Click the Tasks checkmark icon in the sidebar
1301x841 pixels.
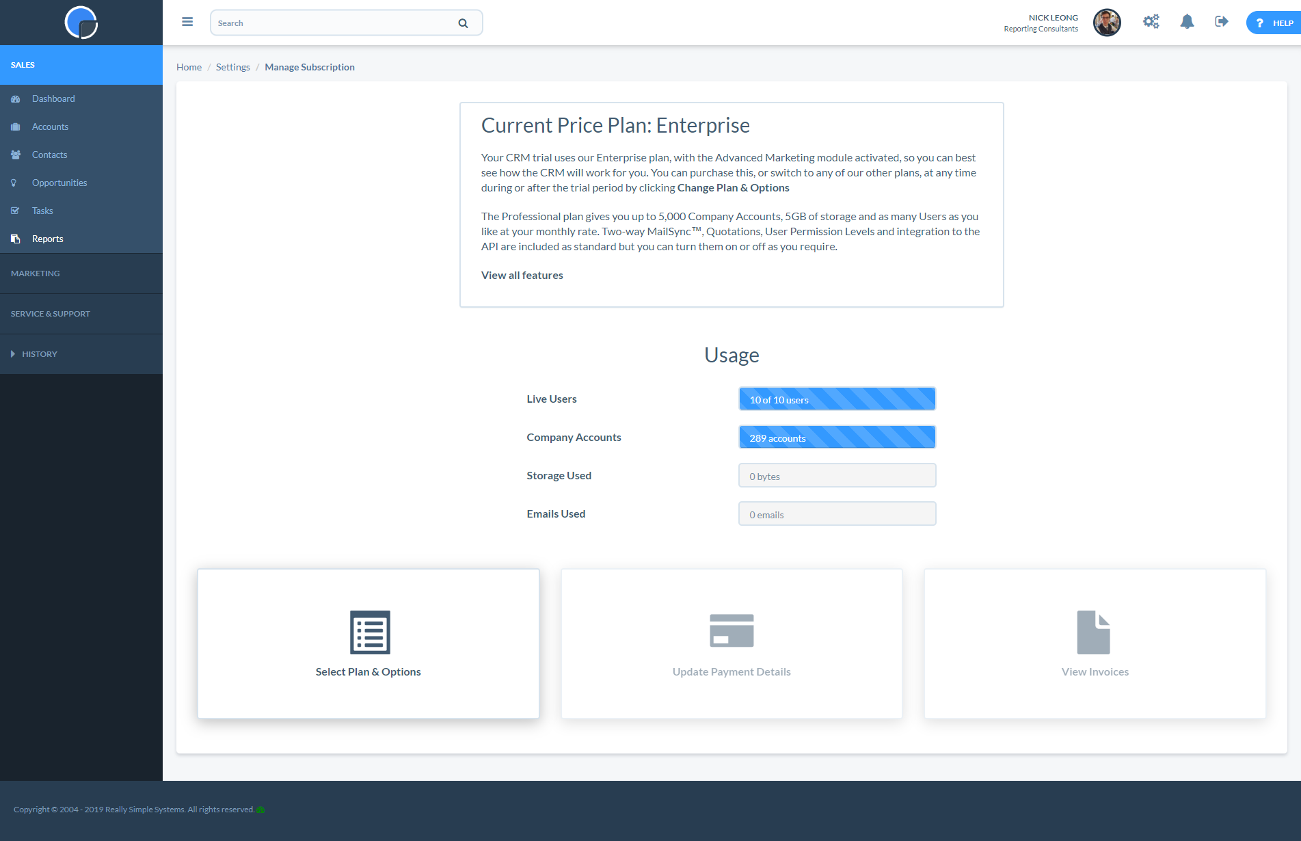pos(15,211)
